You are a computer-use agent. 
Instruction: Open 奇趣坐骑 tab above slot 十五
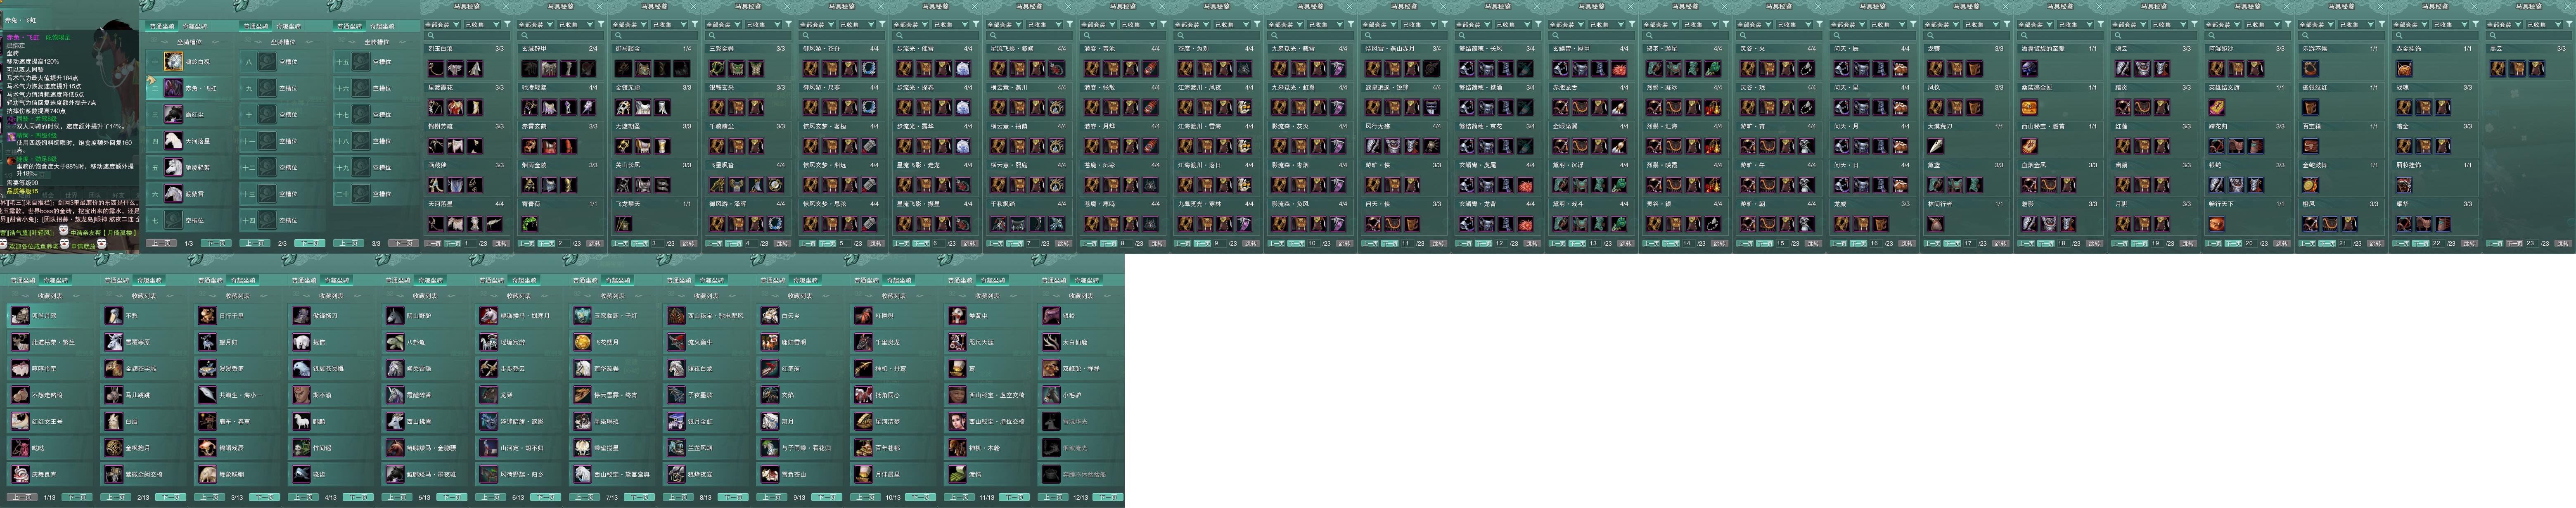[x=381, y=26]
